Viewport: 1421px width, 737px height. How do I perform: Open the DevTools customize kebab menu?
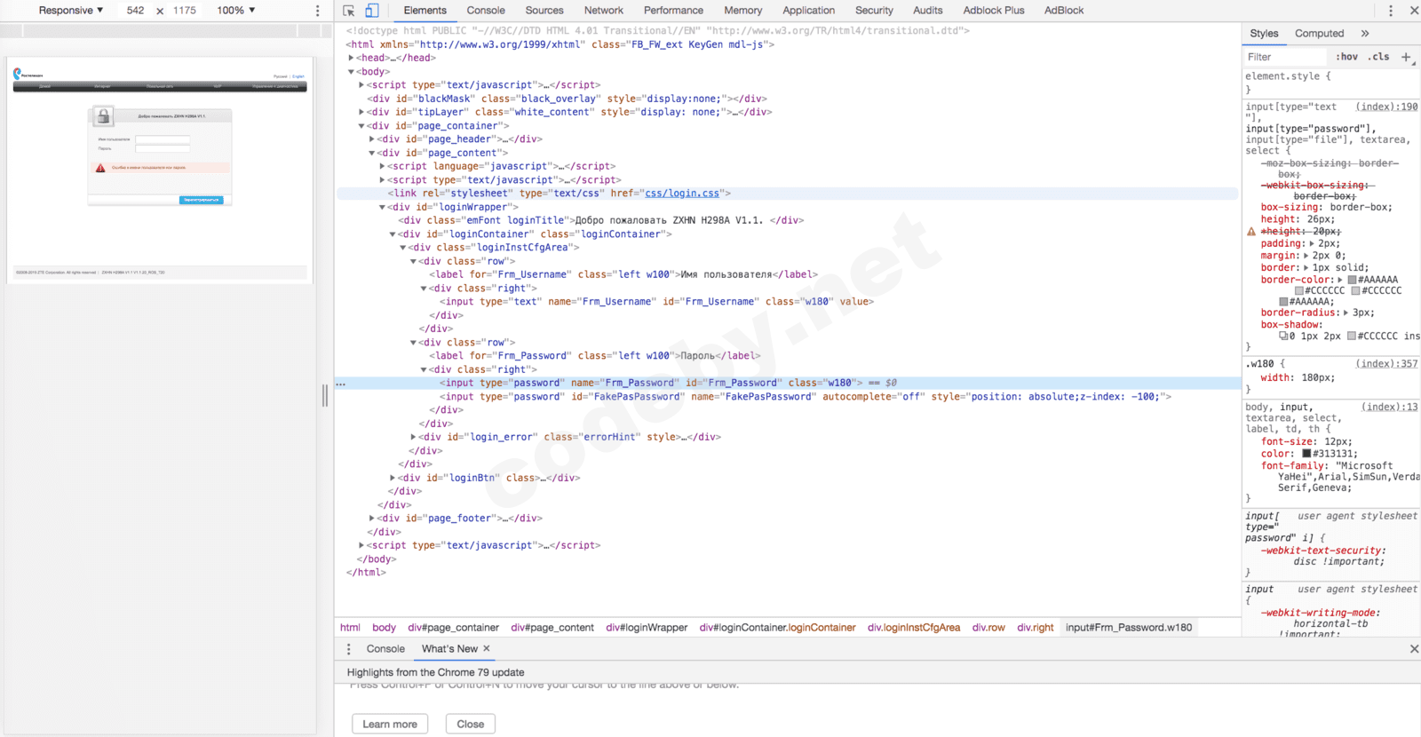pos(1391,11)
